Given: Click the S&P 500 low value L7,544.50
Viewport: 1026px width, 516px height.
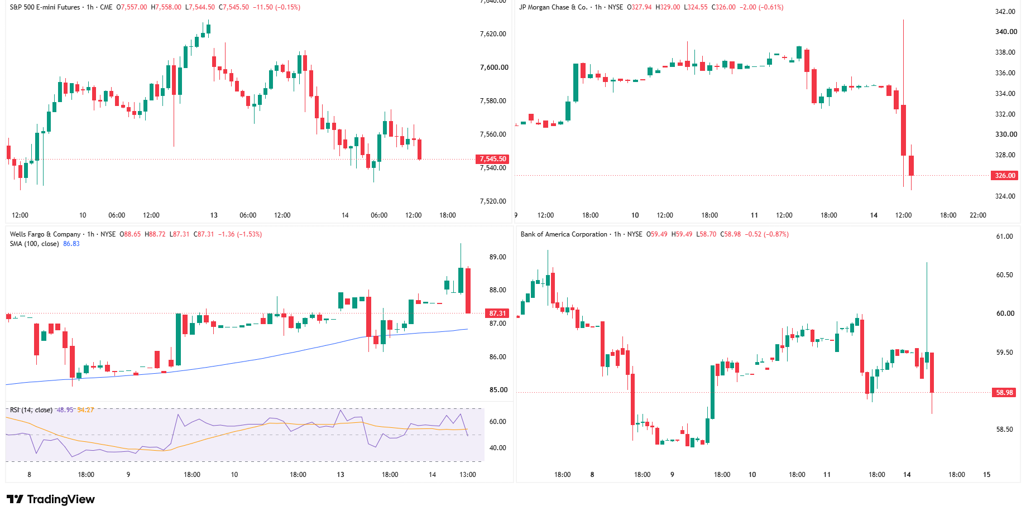Looking at the screenshot, I should (200, 7).
